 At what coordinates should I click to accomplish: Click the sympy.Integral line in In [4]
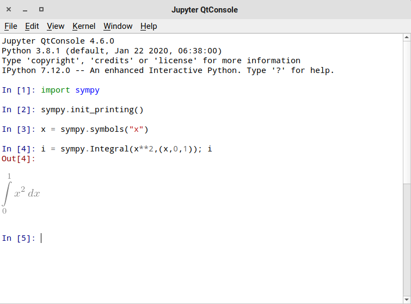(126, 149)
